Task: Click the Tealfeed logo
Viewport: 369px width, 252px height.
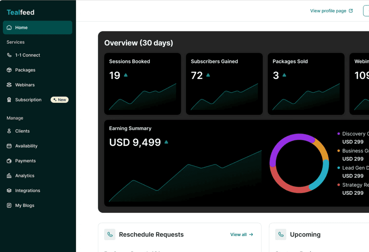Action: click(21, 12)
